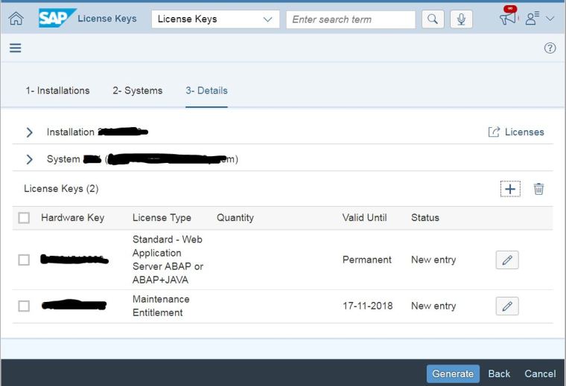
Task: Click the License Keys title beside SAP logo
Action: pyautogui.click(x=107, y=19)
